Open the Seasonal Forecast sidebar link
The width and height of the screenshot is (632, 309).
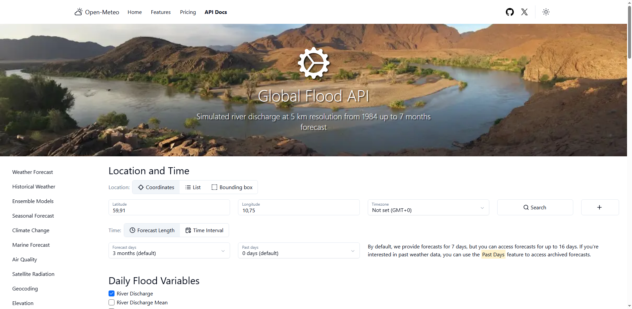click(33, 216)
